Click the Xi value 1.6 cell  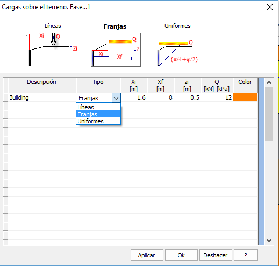click(134, 97)
